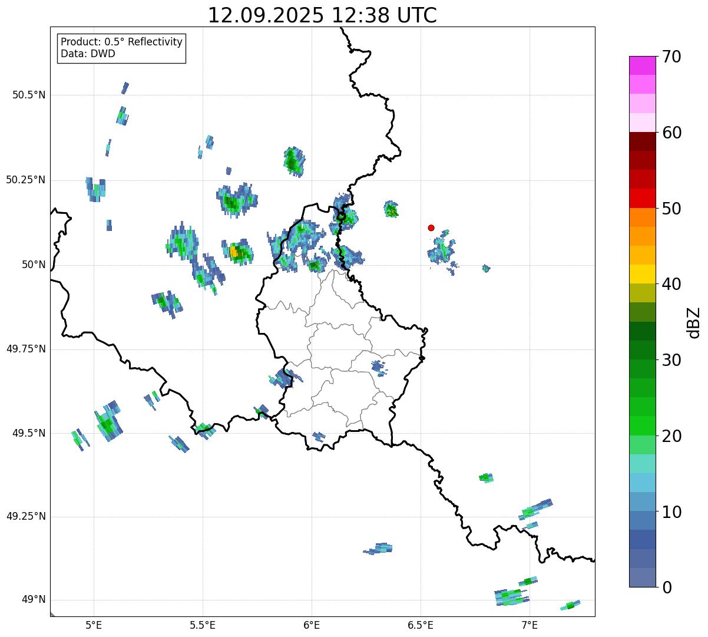This screenshot has height=637, width=708.
Task: Click the red location marker dot
Action: (x=431, y=227)
